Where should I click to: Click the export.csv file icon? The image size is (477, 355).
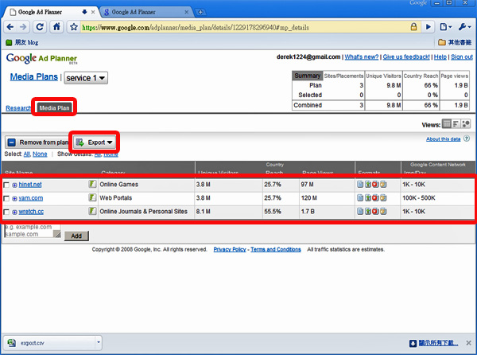[12, 343]
